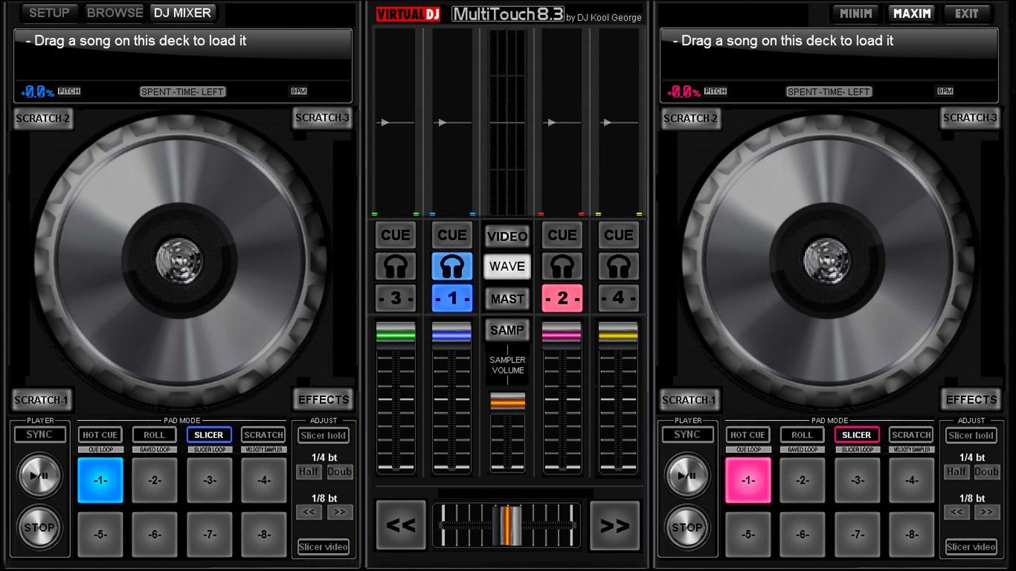The width and height of the screenshot is (1016, 571).
Task: Toggle headphone monitoring for deck 4
Action: point(618,267)
